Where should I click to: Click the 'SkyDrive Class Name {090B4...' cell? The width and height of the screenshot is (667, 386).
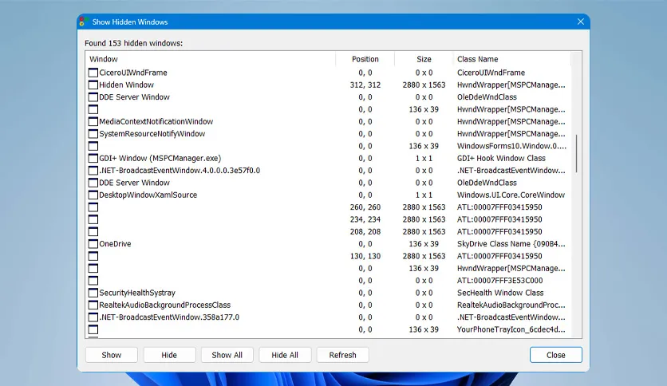[511, 244]
